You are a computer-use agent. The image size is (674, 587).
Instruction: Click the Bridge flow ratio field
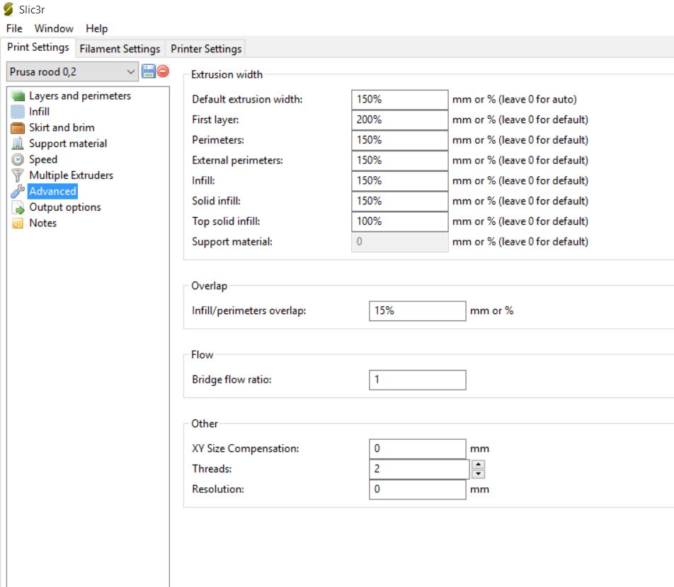[x=418, y=380]
